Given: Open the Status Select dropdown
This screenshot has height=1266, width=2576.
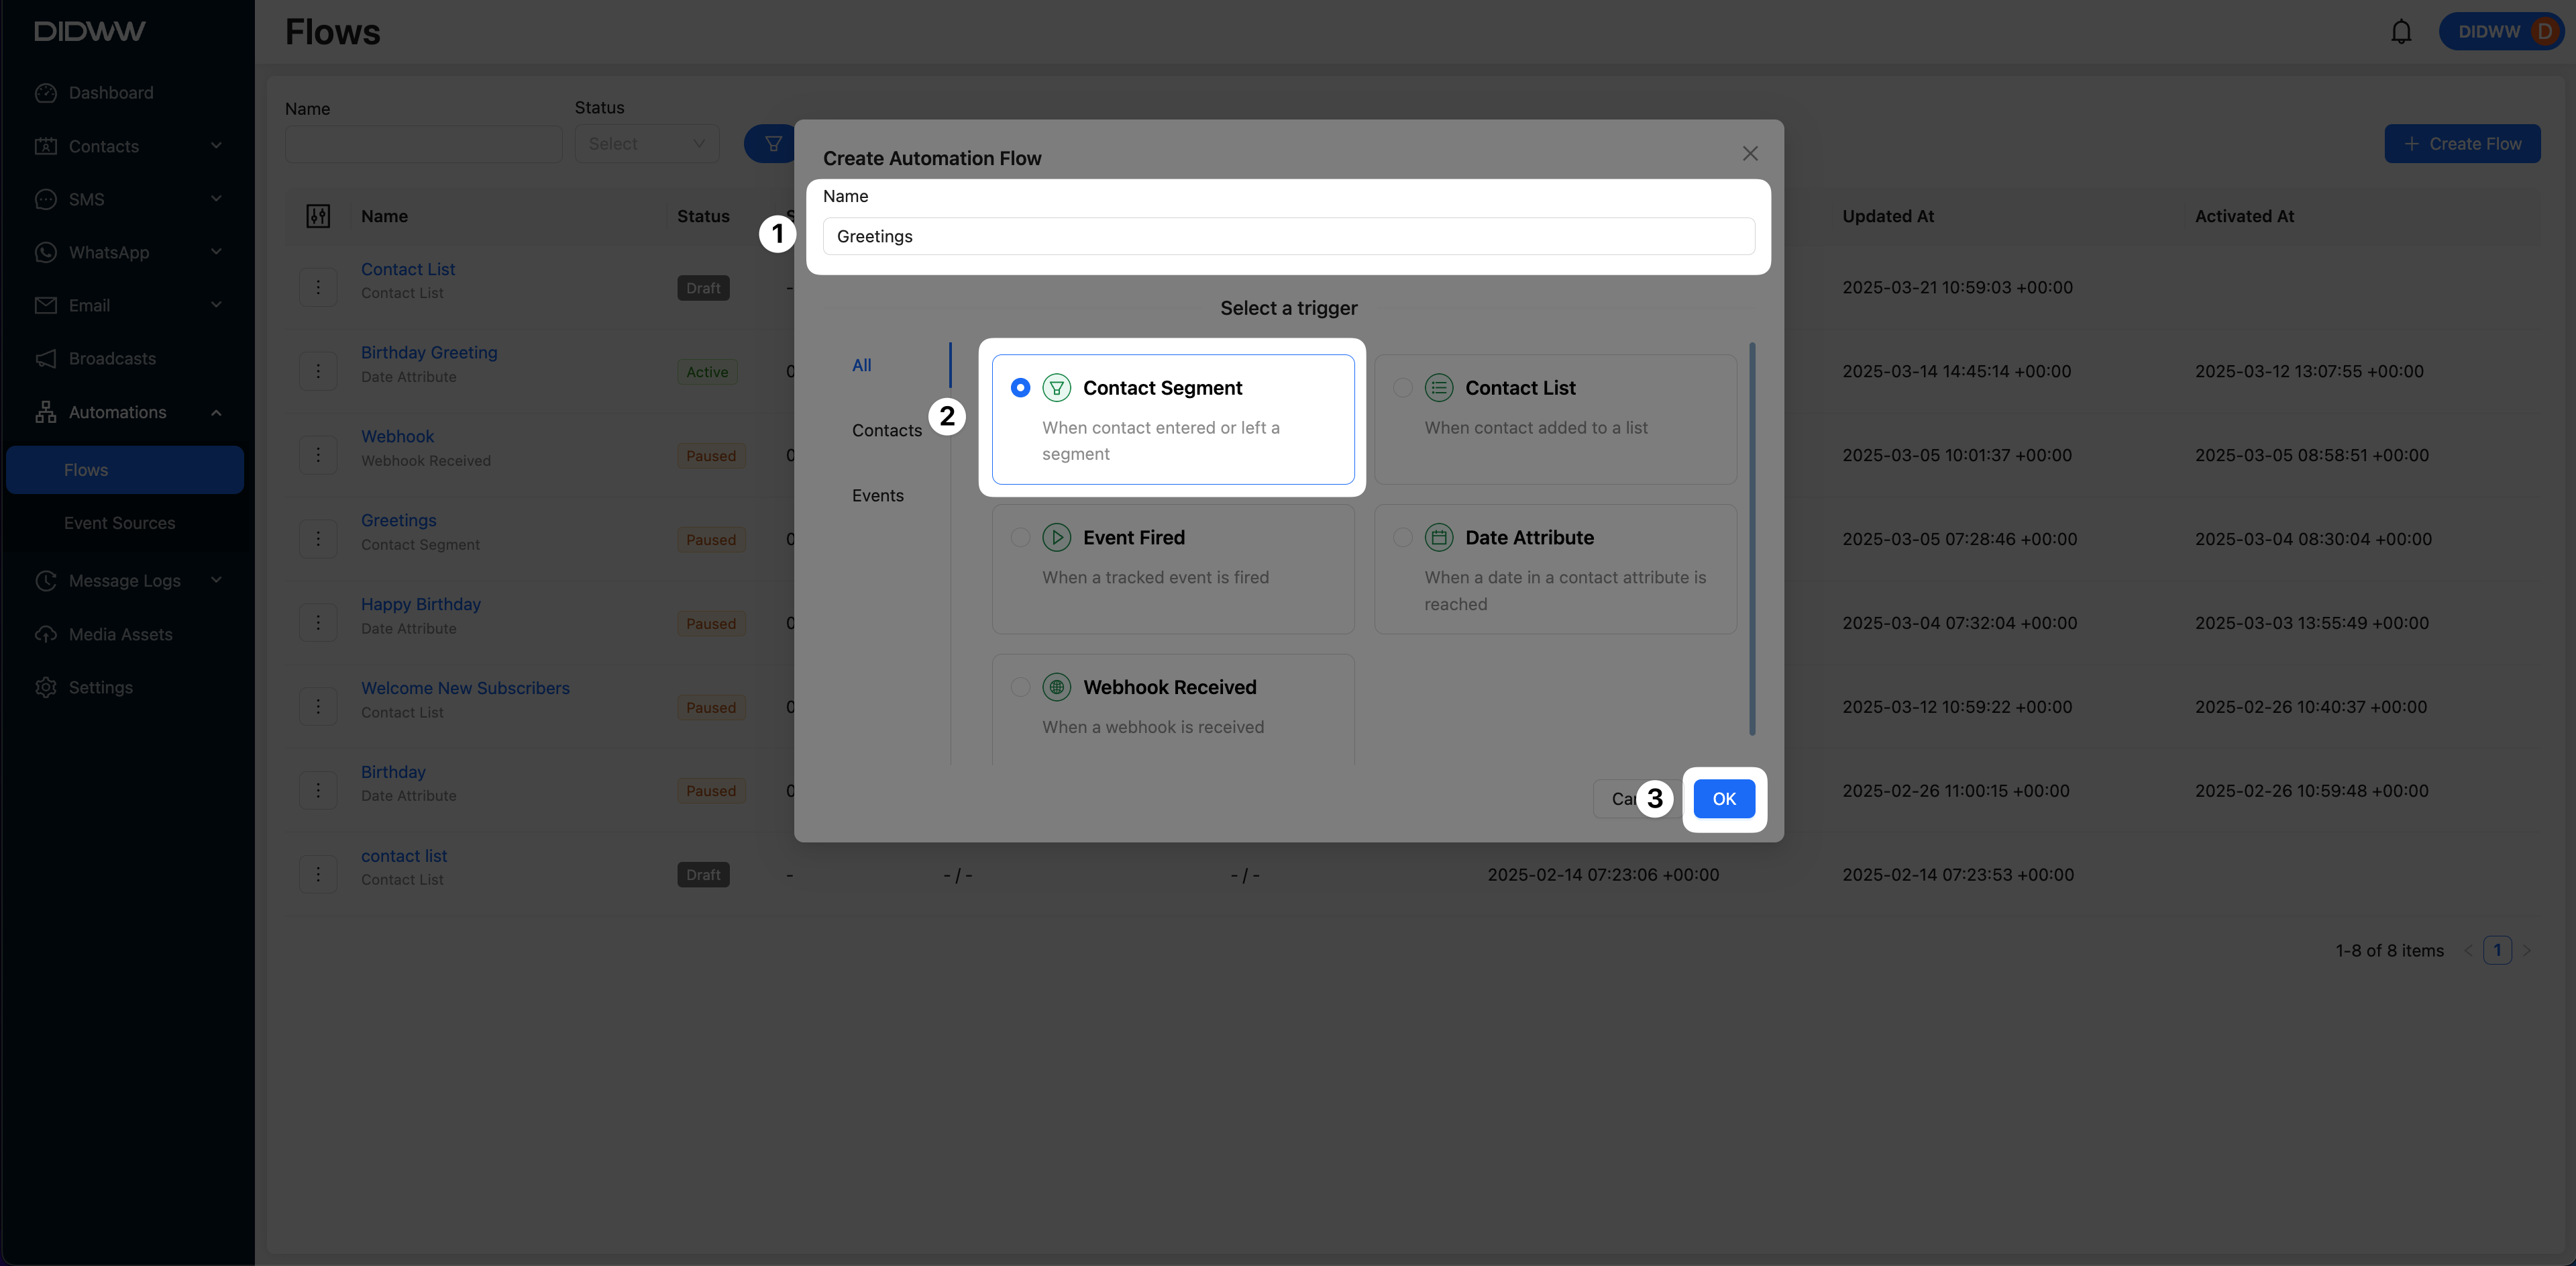Looking at the screenshot, I should (646, 144).
